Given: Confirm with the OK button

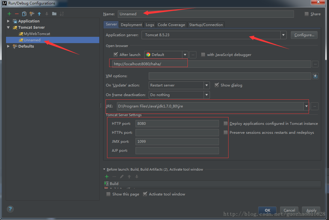Looking at the screenshot, I should tap(267, 210).
